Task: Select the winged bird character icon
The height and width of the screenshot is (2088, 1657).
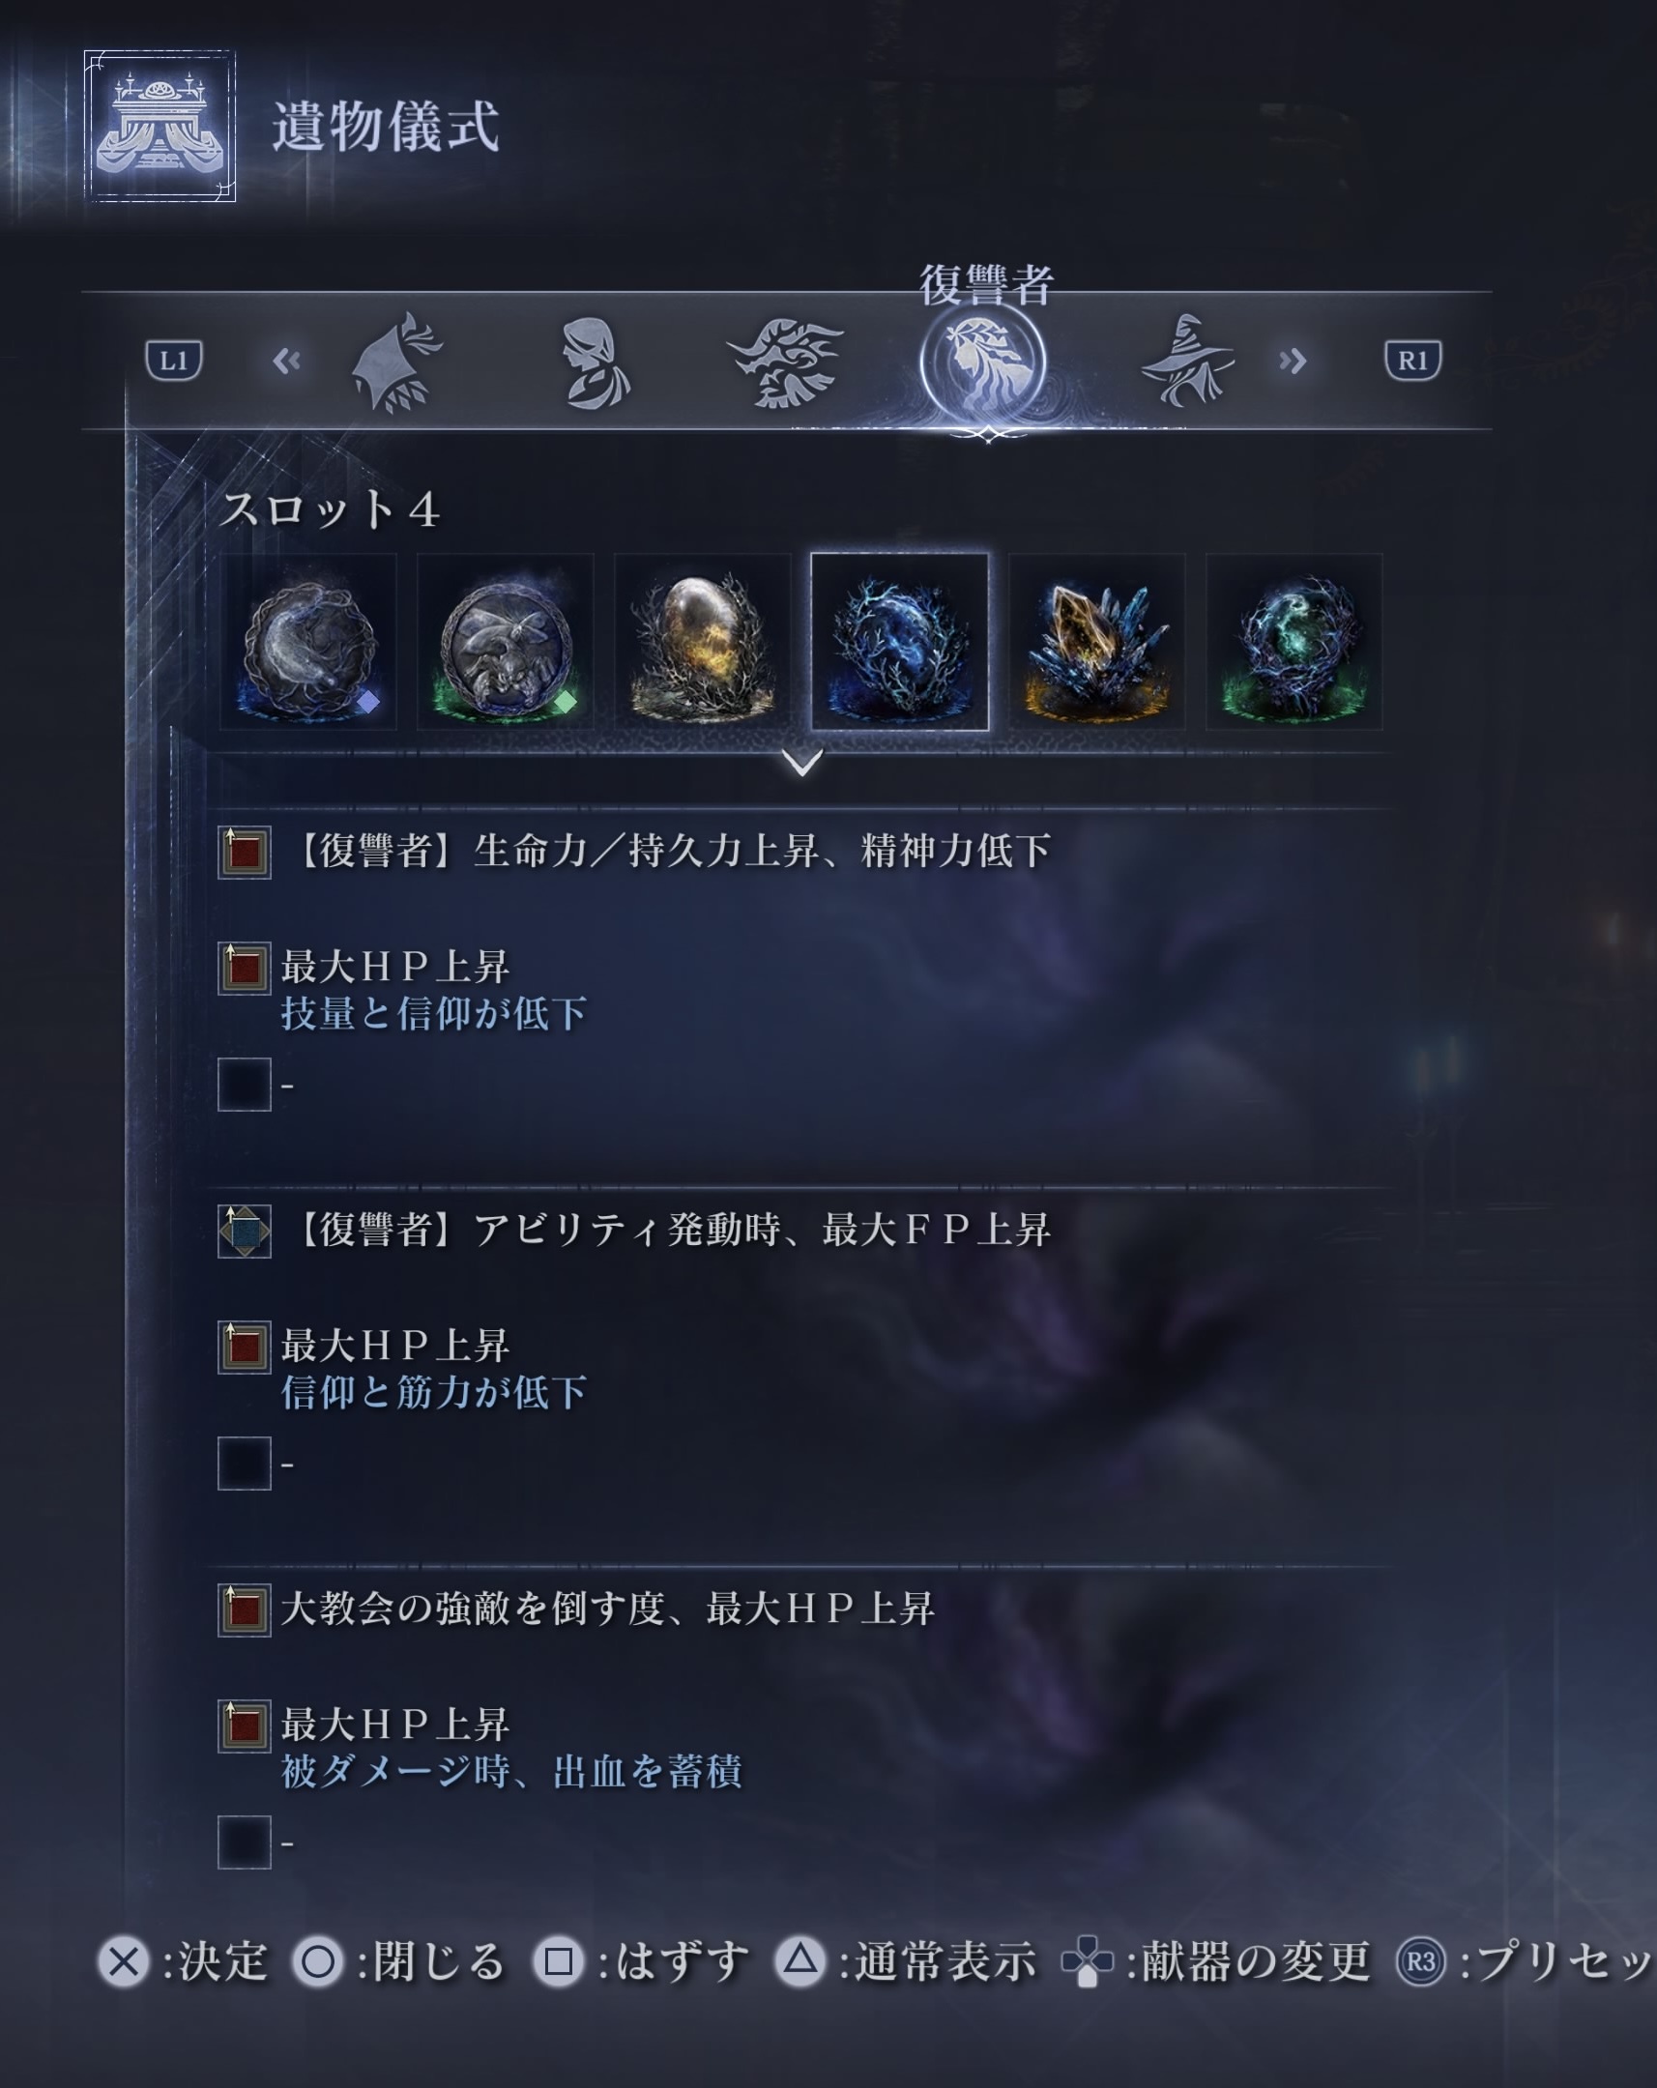Action: [x=785, y=362]
